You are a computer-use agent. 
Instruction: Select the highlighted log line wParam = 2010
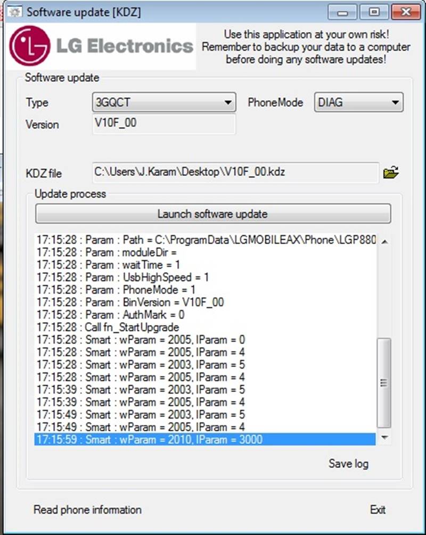pos(205,439)
